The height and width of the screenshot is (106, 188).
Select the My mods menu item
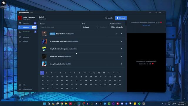click(27, 23)
